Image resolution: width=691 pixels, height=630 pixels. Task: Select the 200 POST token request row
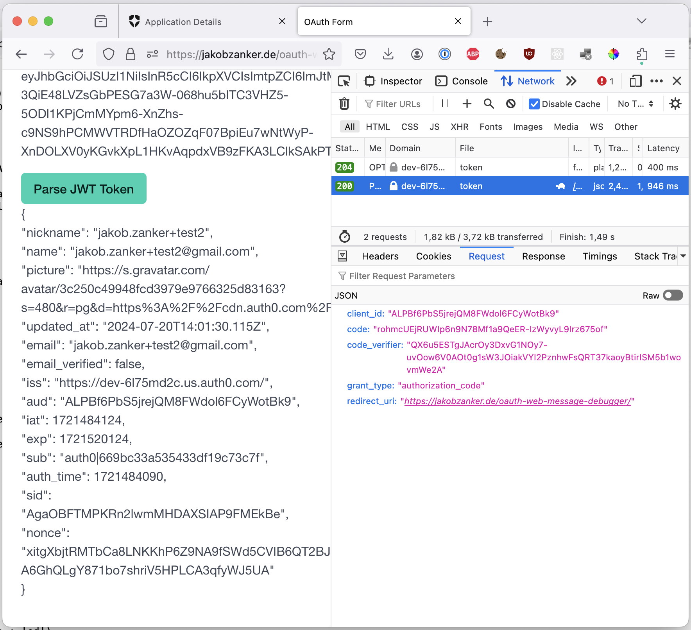510,186
